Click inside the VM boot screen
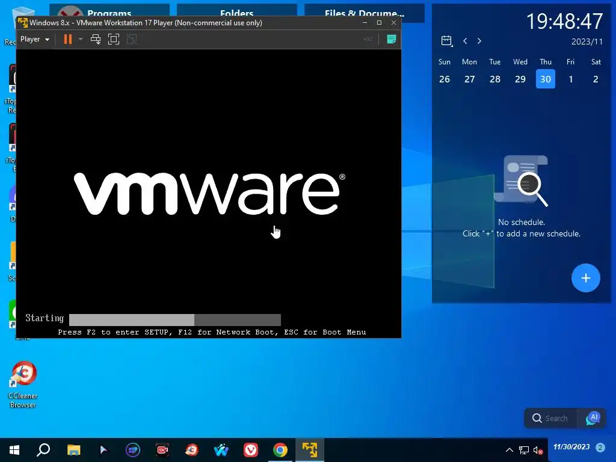This screenshot has width=616, height=462. [209, 193]
